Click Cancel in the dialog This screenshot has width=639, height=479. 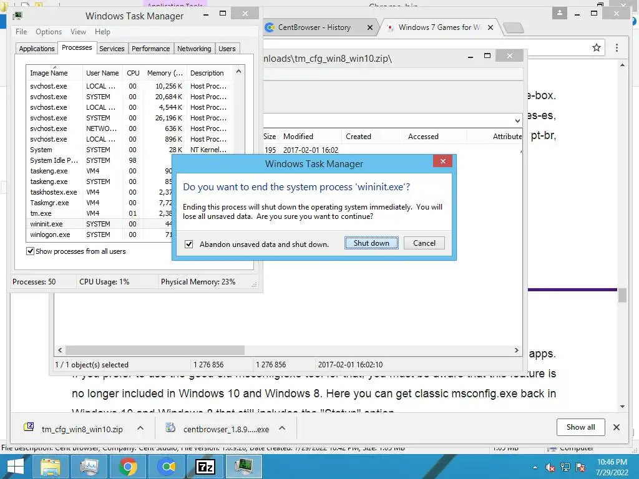tap(424, 243)
